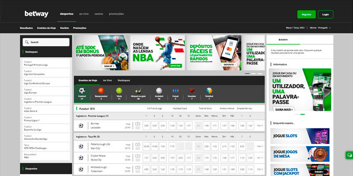Click SIGN UP on bonus banner
Viewport: 353px width, 176px height.
click(x=109, y=66)
